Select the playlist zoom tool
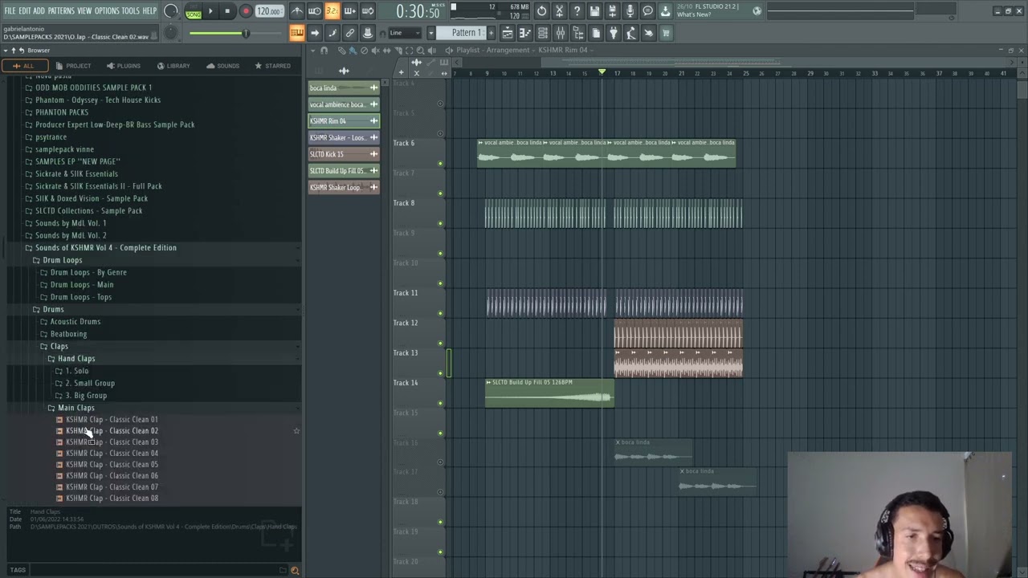The width and height of the screenshot is (1028, 578). [x=420, y=51]
